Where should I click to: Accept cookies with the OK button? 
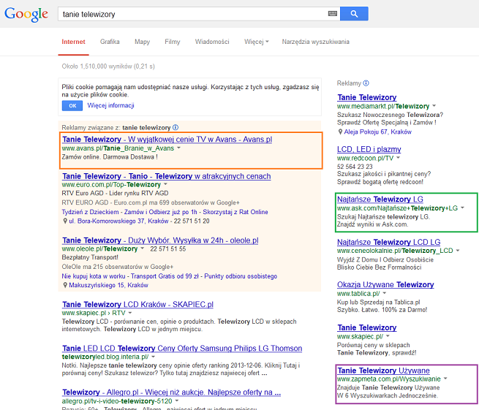[x=72, y=106]
